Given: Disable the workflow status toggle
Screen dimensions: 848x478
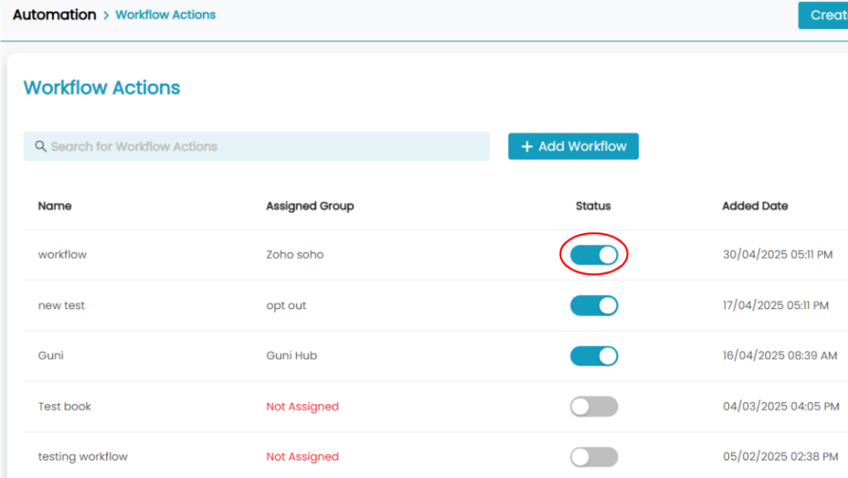Looking at the screenshot, I should (594, 255).
